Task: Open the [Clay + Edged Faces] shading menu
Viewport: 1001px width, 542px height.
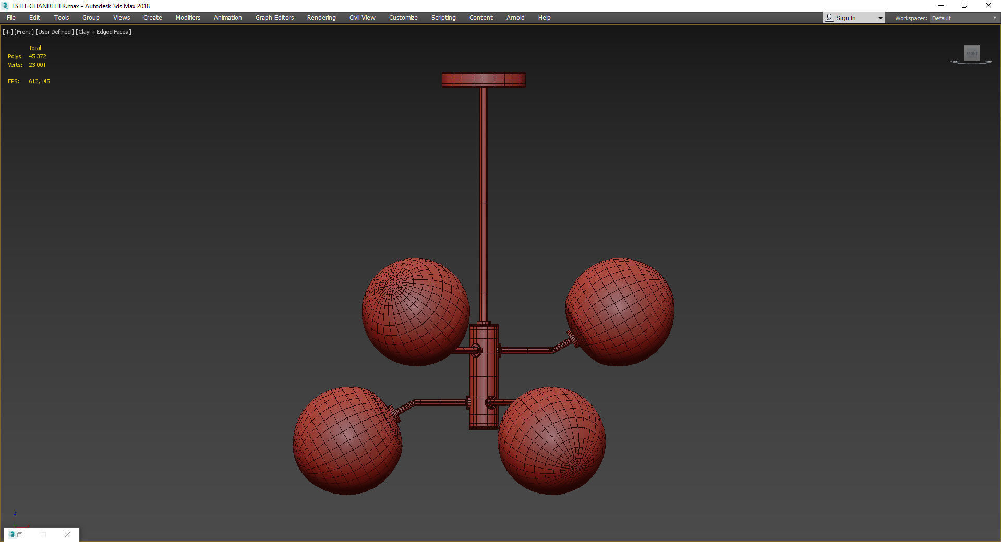Action: (x=103, y=32)
